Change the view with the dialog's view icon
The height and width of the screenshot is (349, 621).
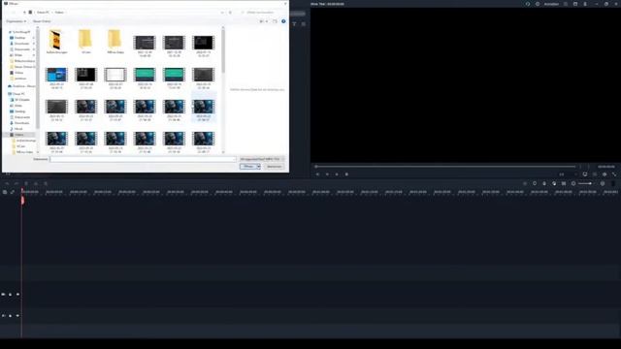coord(261,21)
